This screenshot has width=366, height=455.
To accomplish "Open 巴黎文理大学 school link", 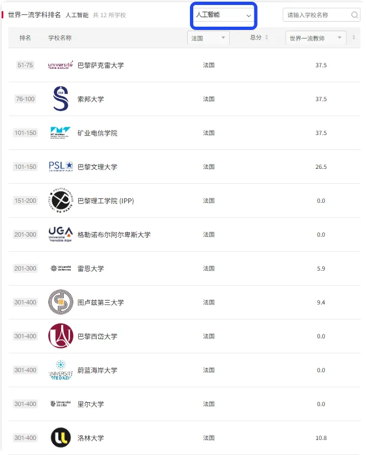I will coord(97,167).
